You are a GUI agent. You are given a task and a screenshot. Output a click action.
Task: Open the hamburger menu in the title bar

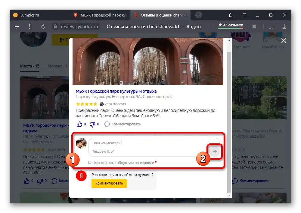(x=244, y=15)
